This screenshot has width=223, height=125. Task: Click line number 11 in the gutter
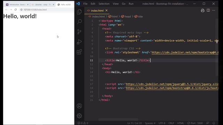coord(91,60)
